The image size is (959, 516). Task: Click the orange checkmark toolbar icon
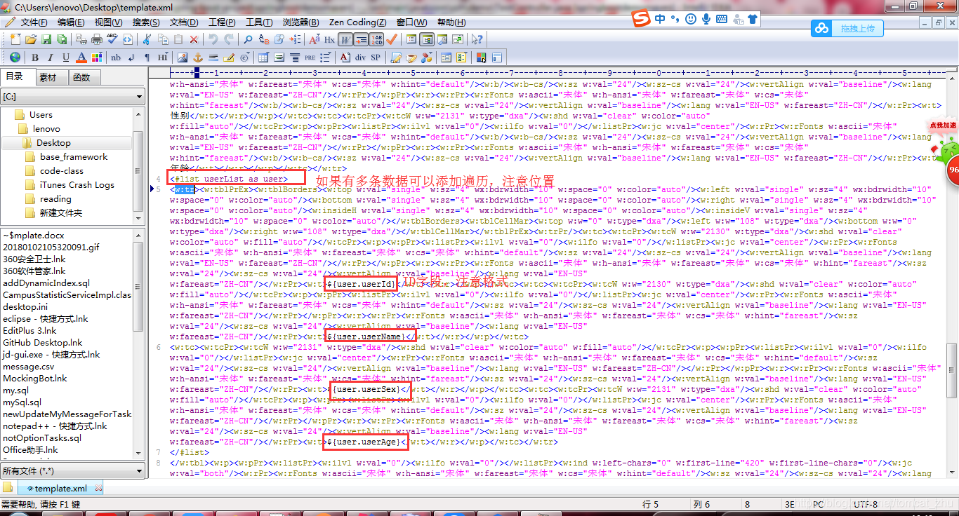click(391, 39)
